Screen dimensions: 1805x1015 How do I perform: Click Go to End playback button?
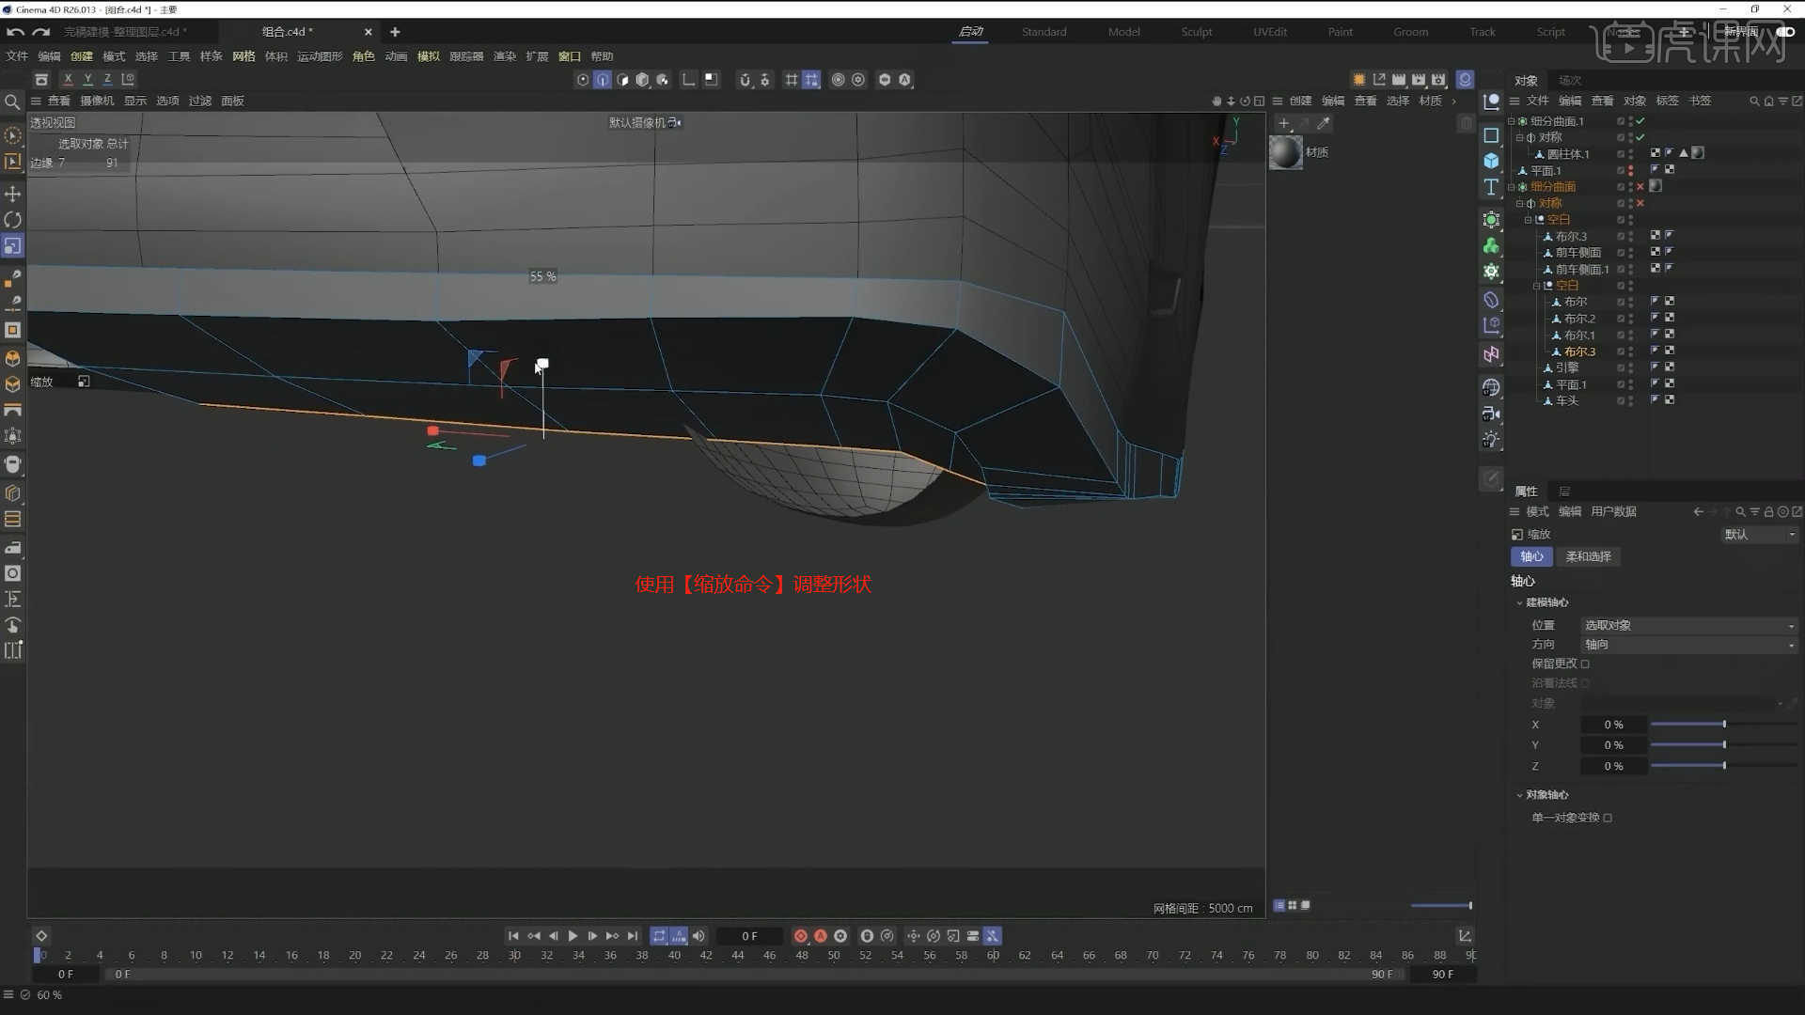(633, 936)
